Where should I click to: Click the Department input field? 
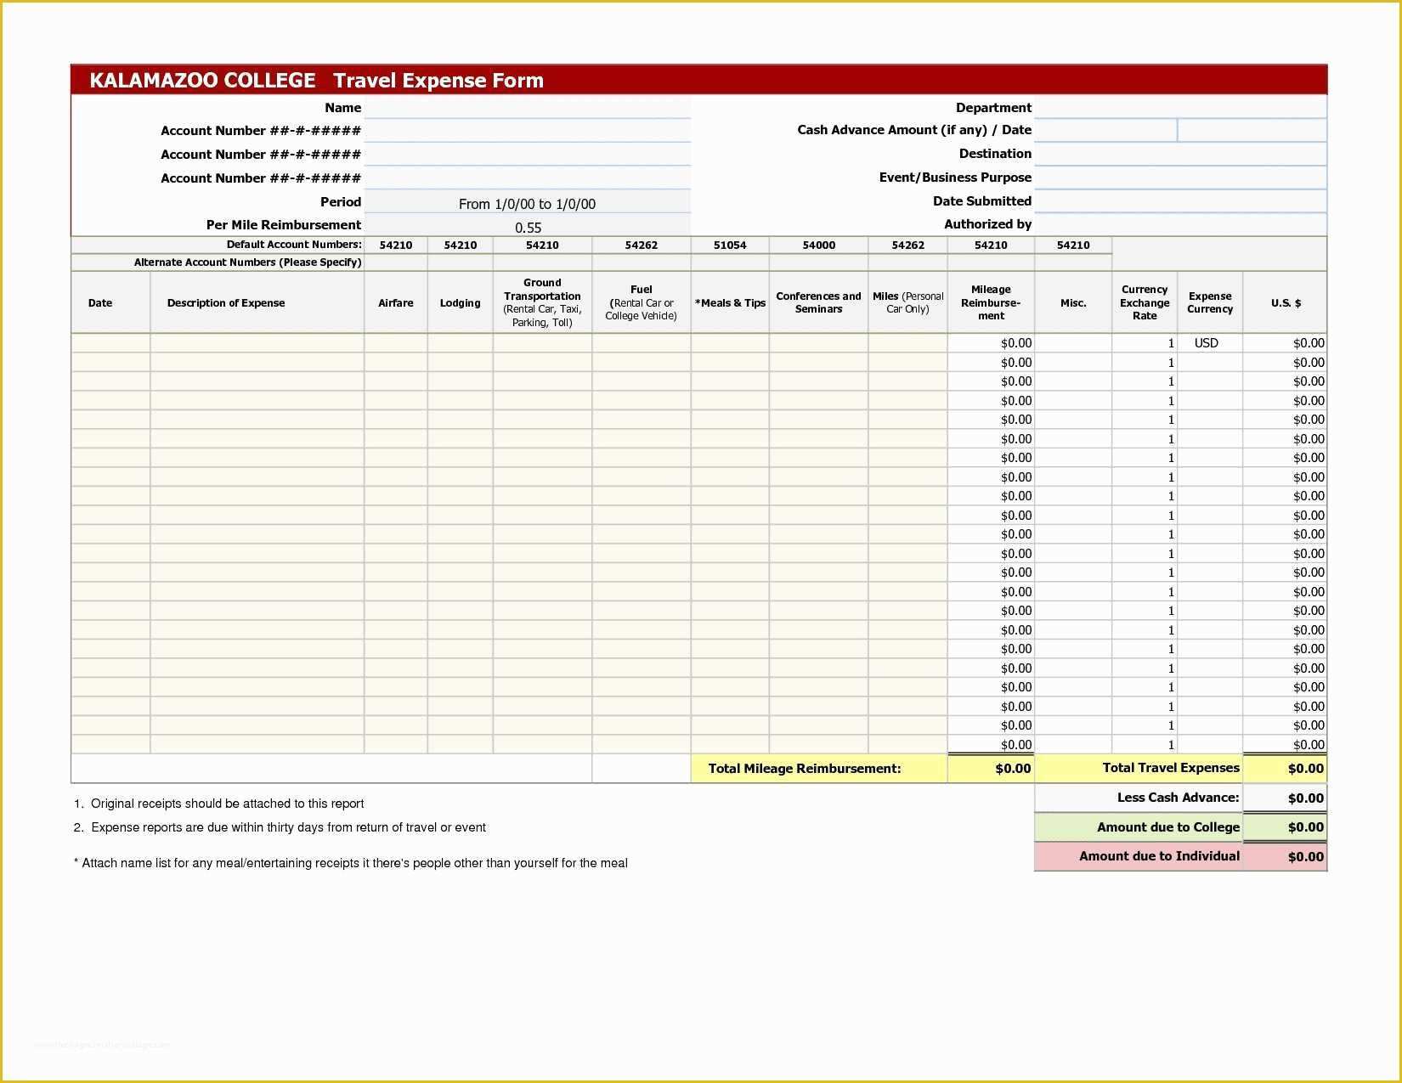pyautogui.click(x=1180, y=107)
